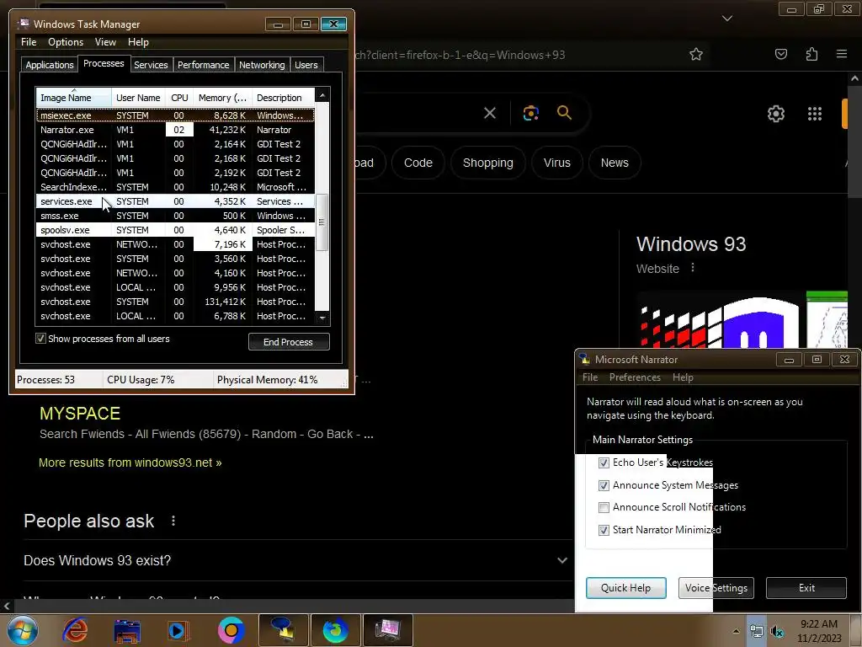Viewport: 862px width, 647px height.
Task: Sort processes by Image Name column
Action: tap(74, 98)
